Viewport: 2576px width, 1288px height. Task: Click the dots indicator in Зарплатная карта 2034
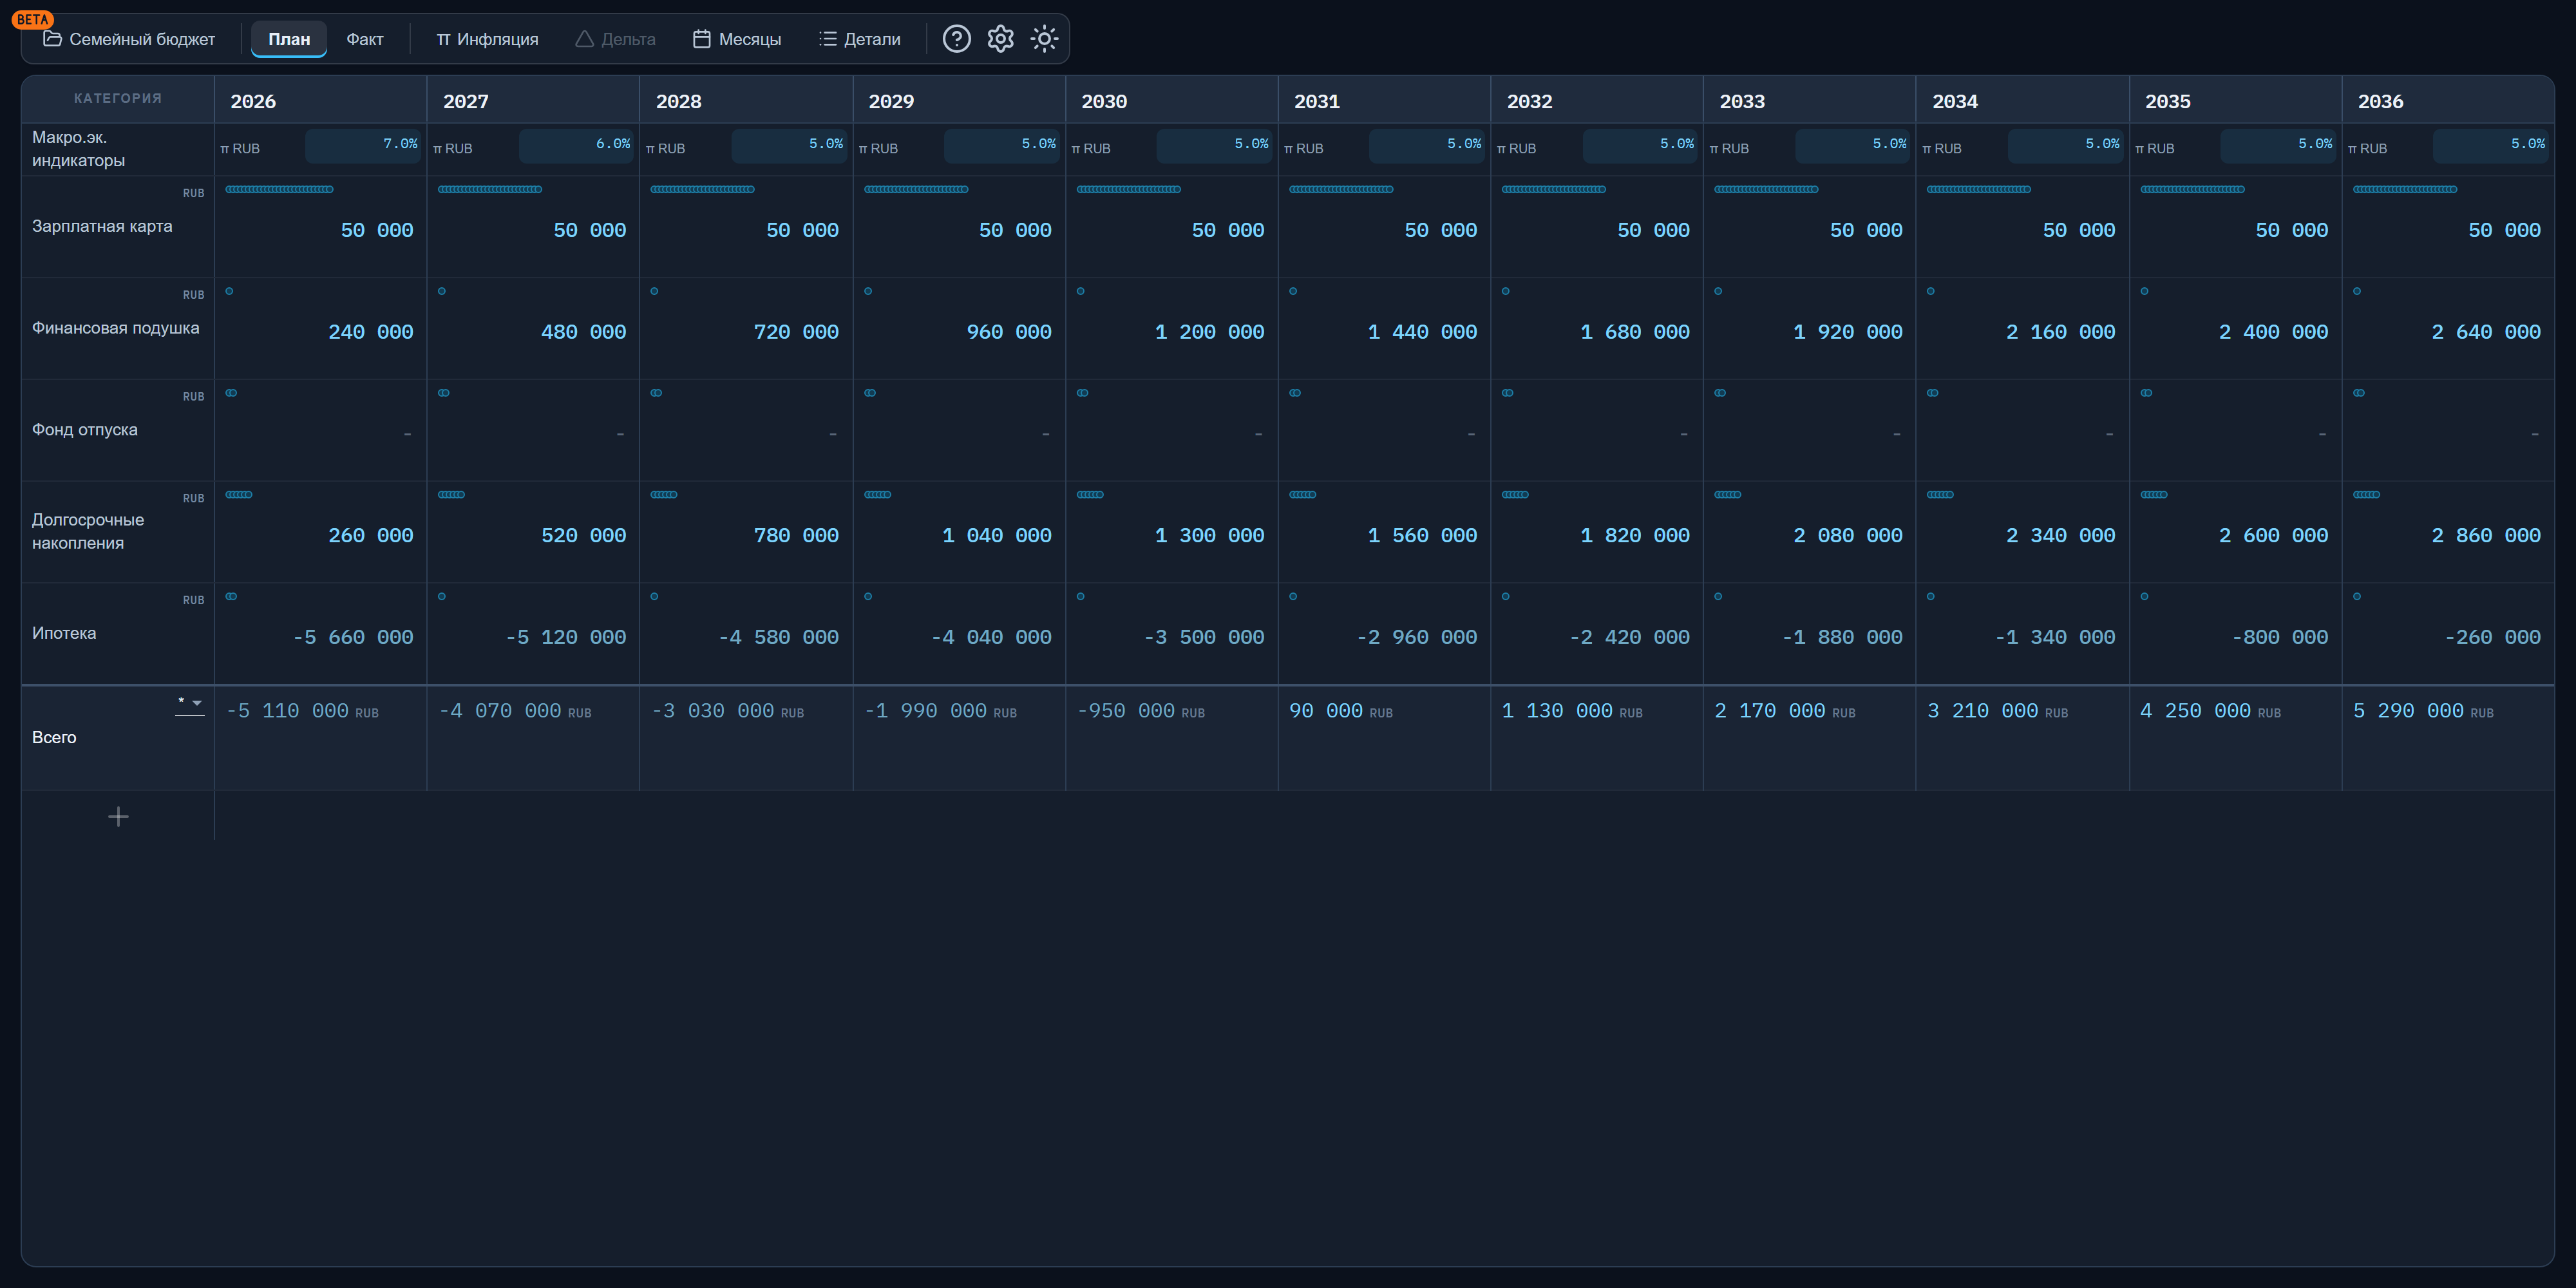(x=1978, y=189)
